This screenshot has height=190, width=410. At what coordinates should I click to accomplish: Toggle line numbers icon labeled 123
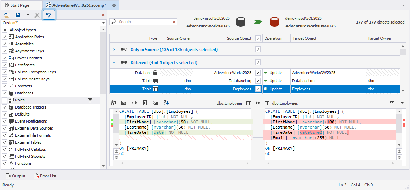(124, 103)
